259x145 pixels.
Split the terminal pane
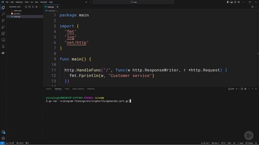tap(242, 89)
